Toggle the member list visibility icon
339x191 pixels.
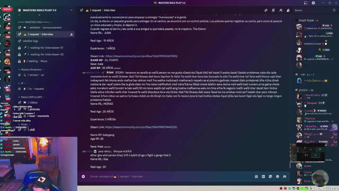(x=288, y=10)
